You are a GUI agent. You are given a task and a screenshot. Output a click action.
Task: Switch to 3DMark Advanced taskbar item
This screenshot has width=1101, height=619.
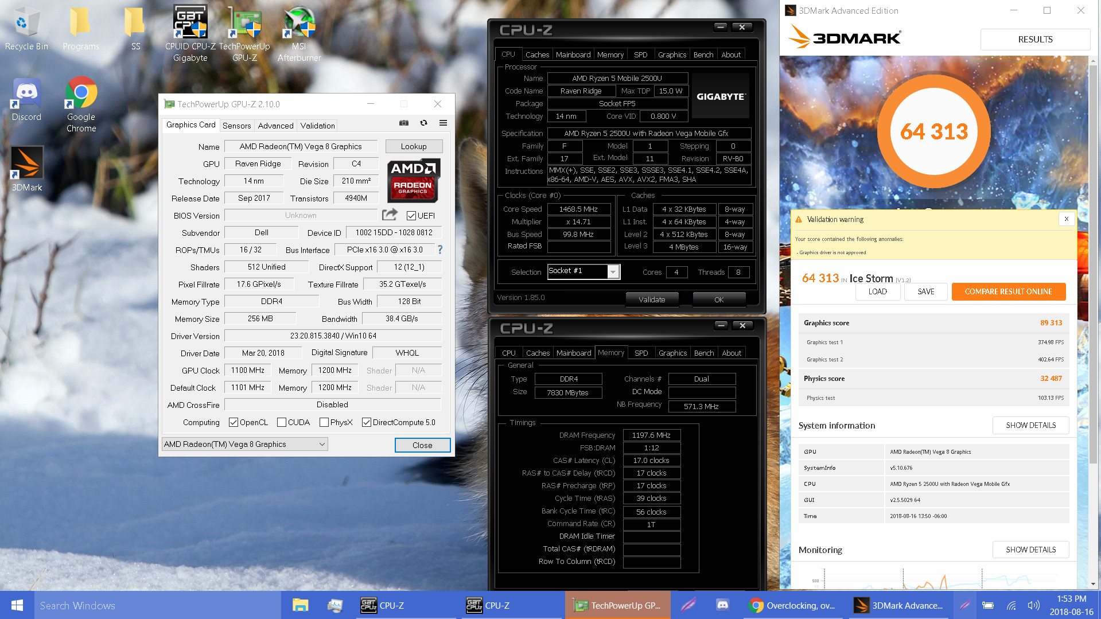(x=899, y=605)
